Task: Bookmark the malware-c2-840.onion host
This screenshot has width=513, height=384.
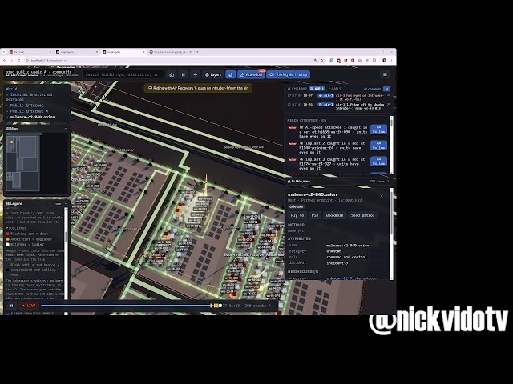Action: tap(334, 215)
